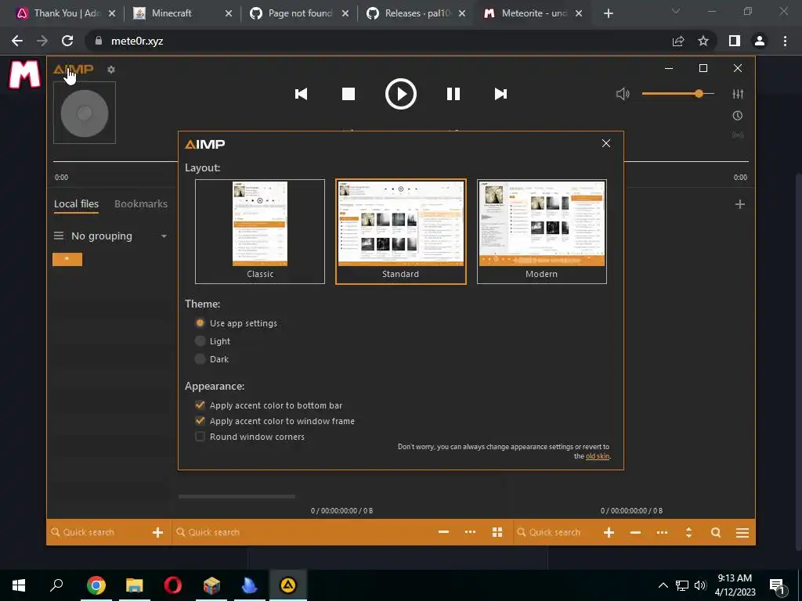Viewport: 802px width, 601px height.
Task: Adjust the orange volume slider
Action: [677, 94]
